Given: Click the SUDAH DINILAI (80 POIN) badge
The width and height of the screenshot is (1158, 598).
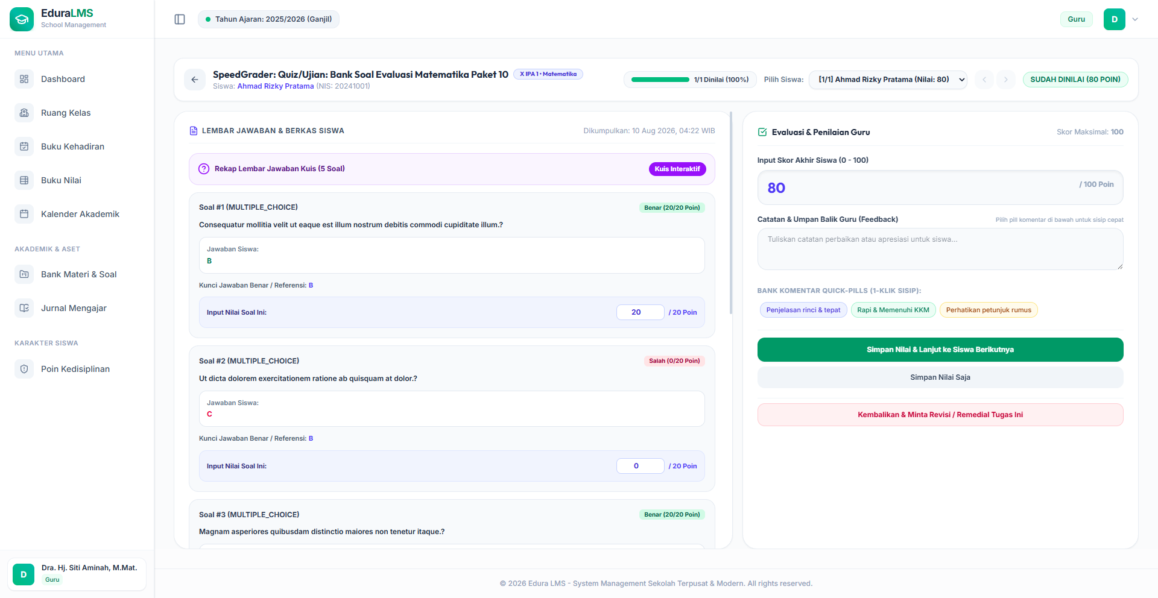Looking at the screenshot, I should 1075,80.
